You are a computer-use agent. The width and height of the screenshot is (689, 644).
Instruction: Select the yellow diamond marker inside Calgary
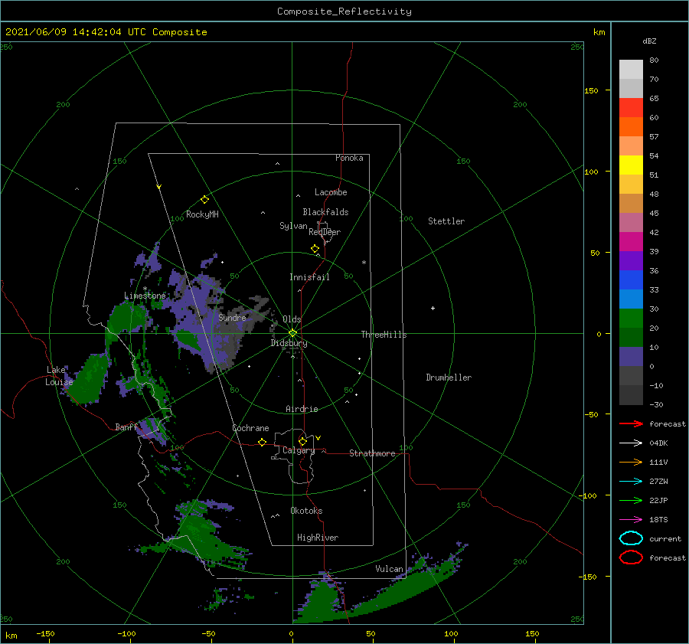point(302,441)
